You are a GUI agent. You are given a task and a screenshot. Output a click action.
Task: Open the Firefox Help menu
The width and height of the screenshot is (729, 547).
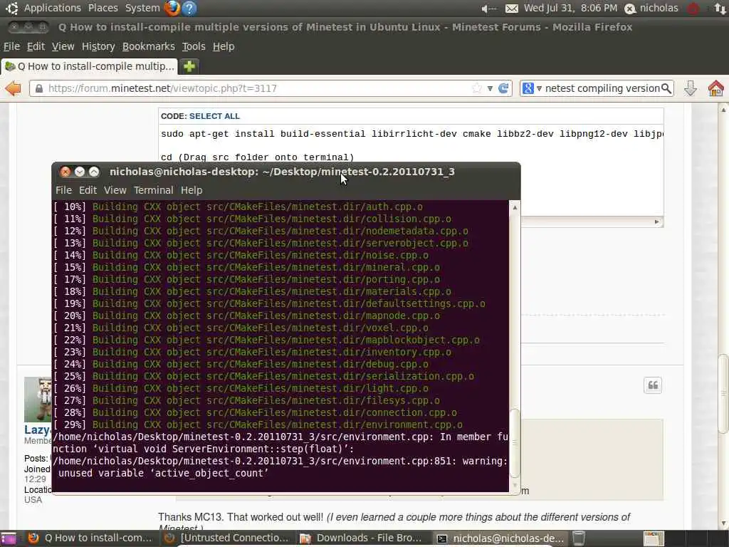click(223, 46)
